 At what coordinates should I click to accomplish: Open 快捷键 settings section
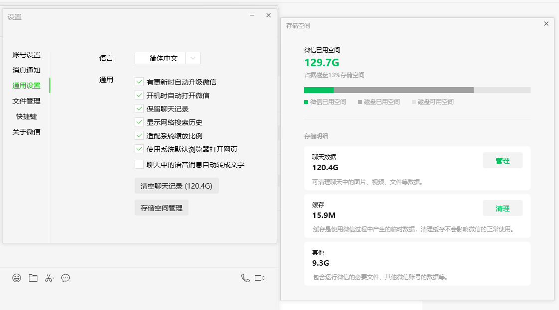click(26, 116)
